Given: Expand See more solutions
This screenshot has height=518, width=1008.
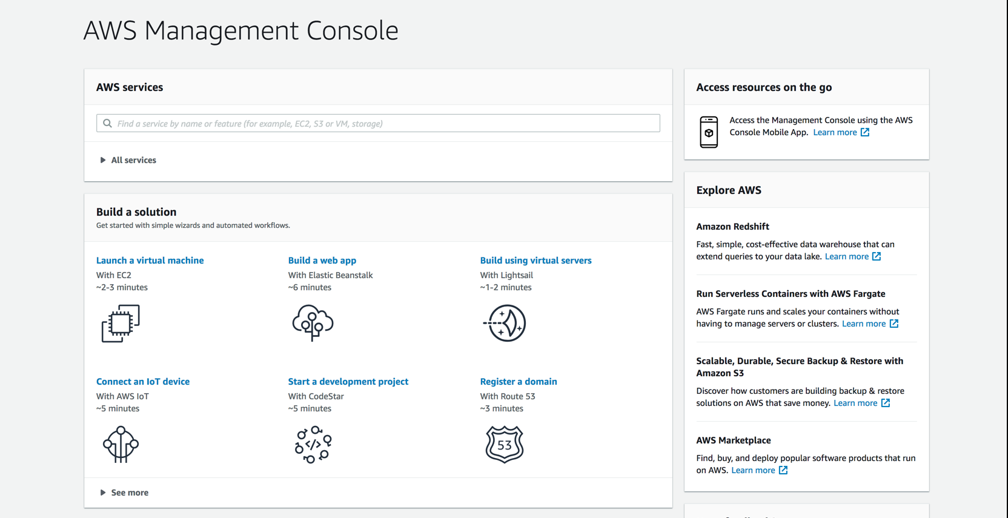Looking at the screenshot, I should click(124, 493).
